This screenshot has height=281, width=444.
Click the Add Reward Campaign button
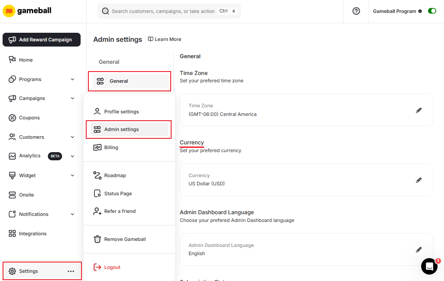click(41, 39)
